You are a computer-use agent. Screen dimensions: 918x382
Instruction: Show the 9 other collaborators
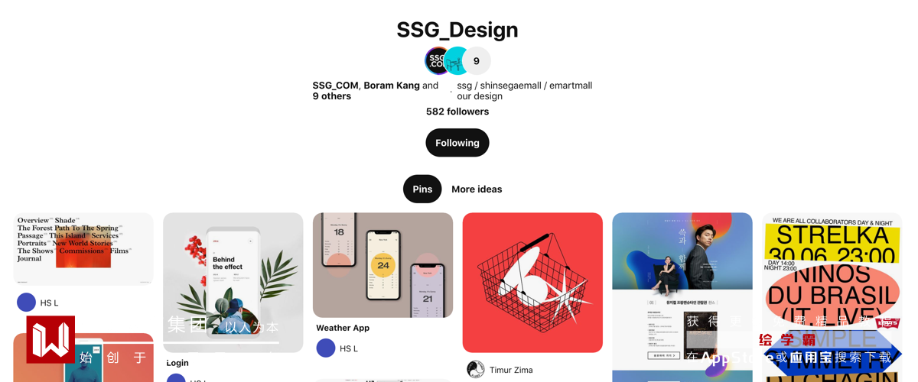pyautogui.click(x=477, y=61)
